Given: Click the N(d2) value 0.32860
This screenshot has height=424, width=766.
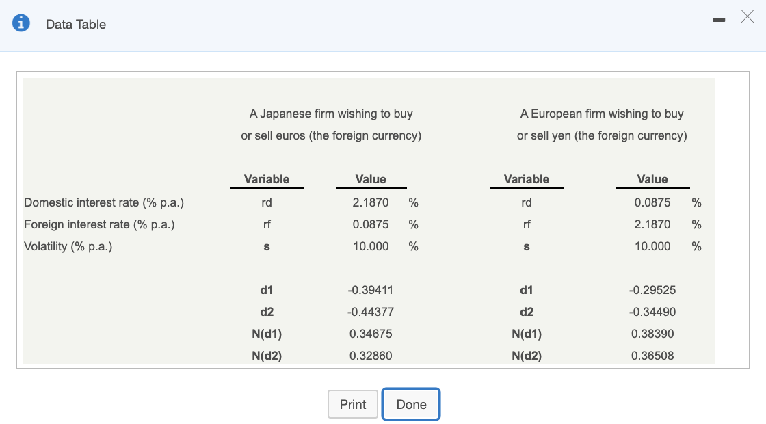Looking at the screenshot, I should pyautogui.click(x=370, y=356).
